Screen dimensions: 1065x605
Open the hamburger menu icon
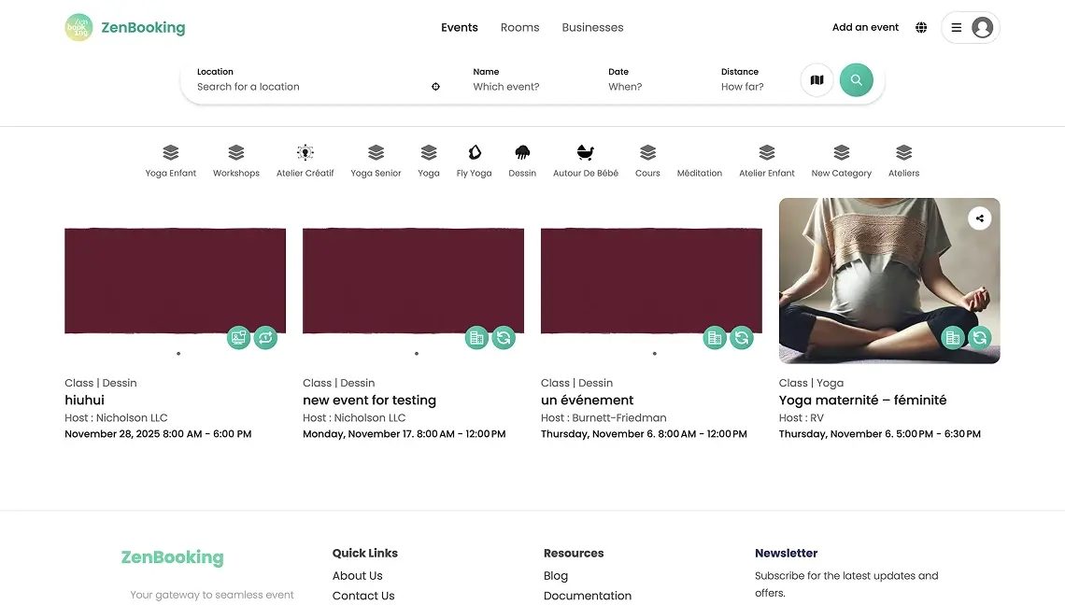957,28
